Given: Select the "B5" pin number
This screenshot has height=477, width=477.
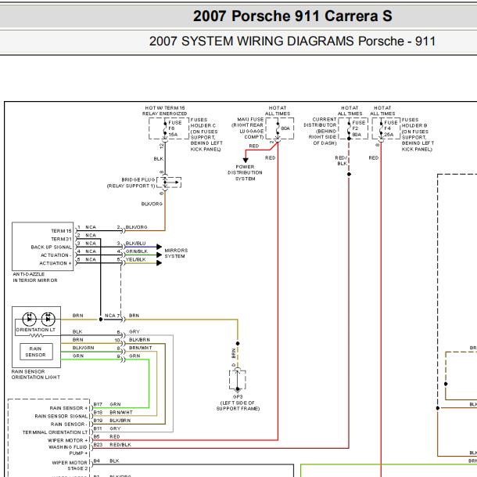Looking at the screenshot, I should (x=96, y=436).
